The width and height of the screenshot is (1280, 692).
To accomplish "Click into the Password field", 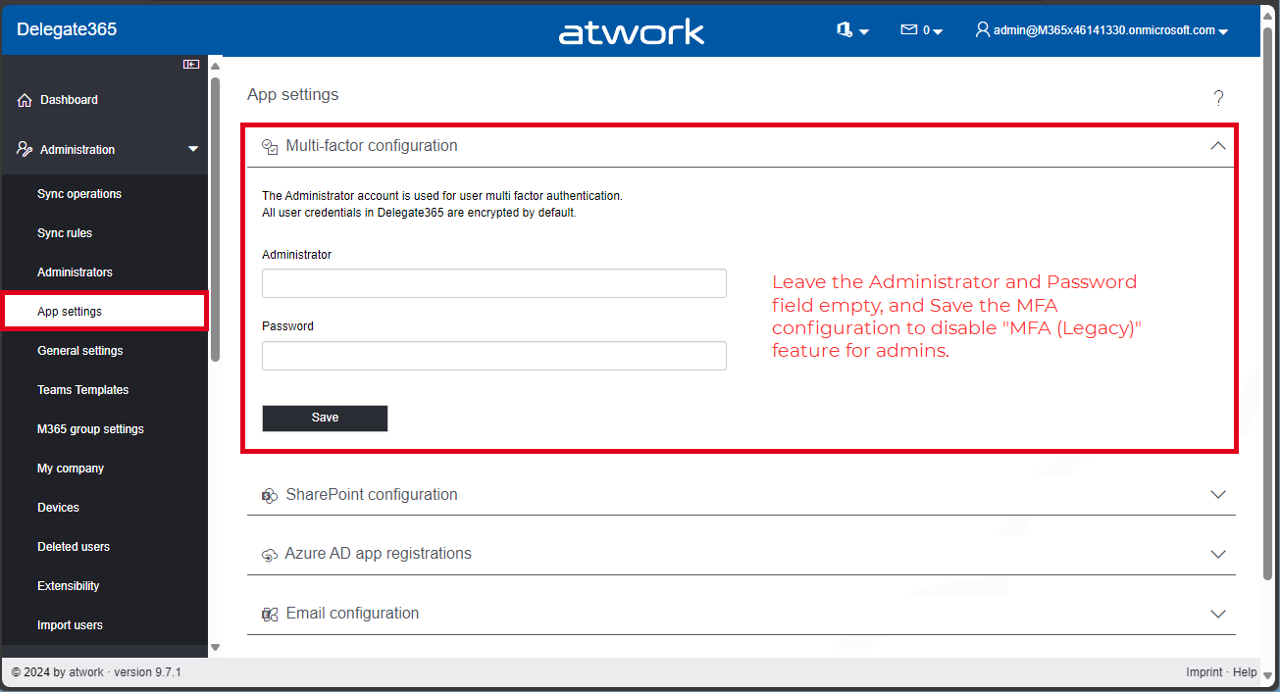I will (494, 356).
